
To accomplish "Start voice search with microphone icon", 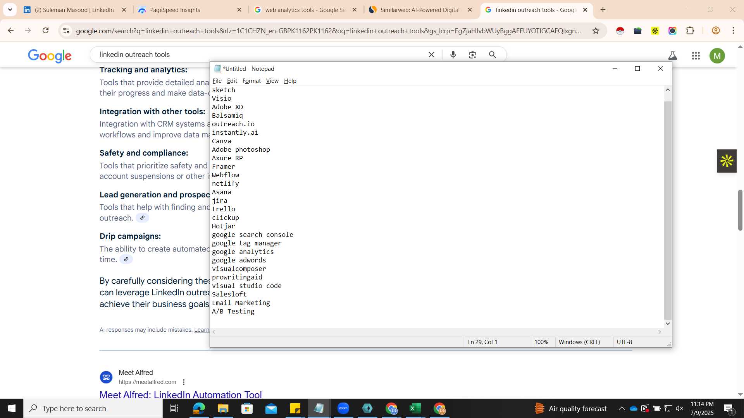I will 453,55.
